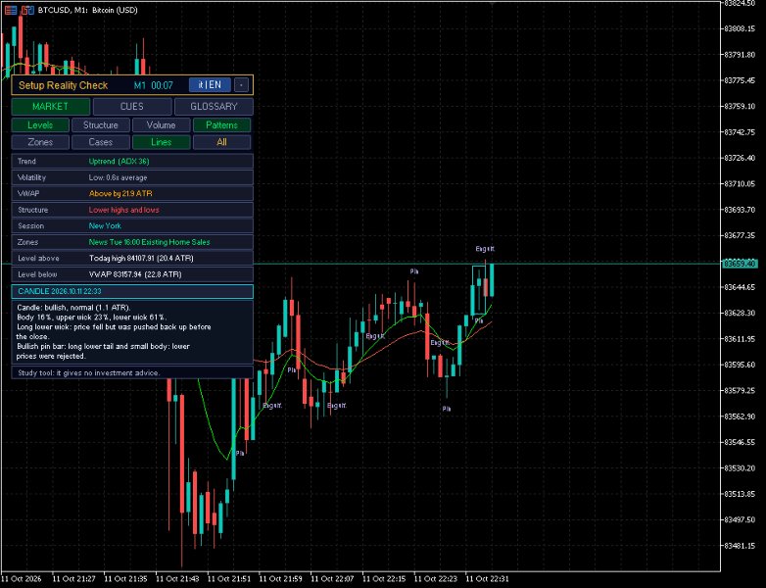The image size is (766, 588).
Task: Toggle the Levels overlay
Action: 40,125
